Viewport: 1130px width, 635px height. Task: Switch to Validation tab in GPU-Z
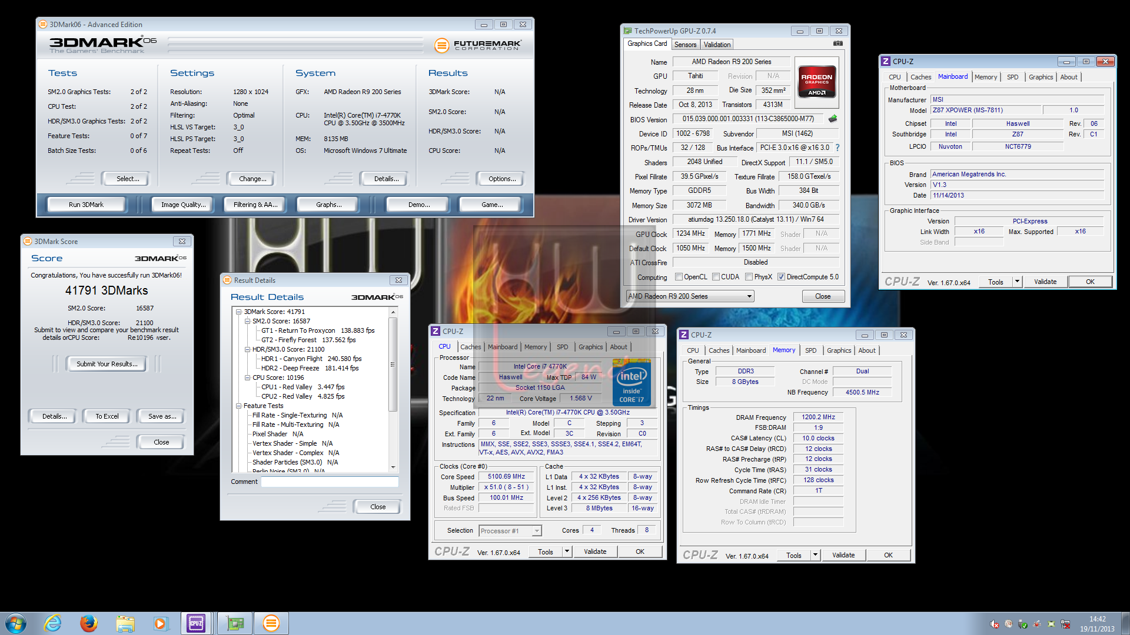tap(717, 45)
